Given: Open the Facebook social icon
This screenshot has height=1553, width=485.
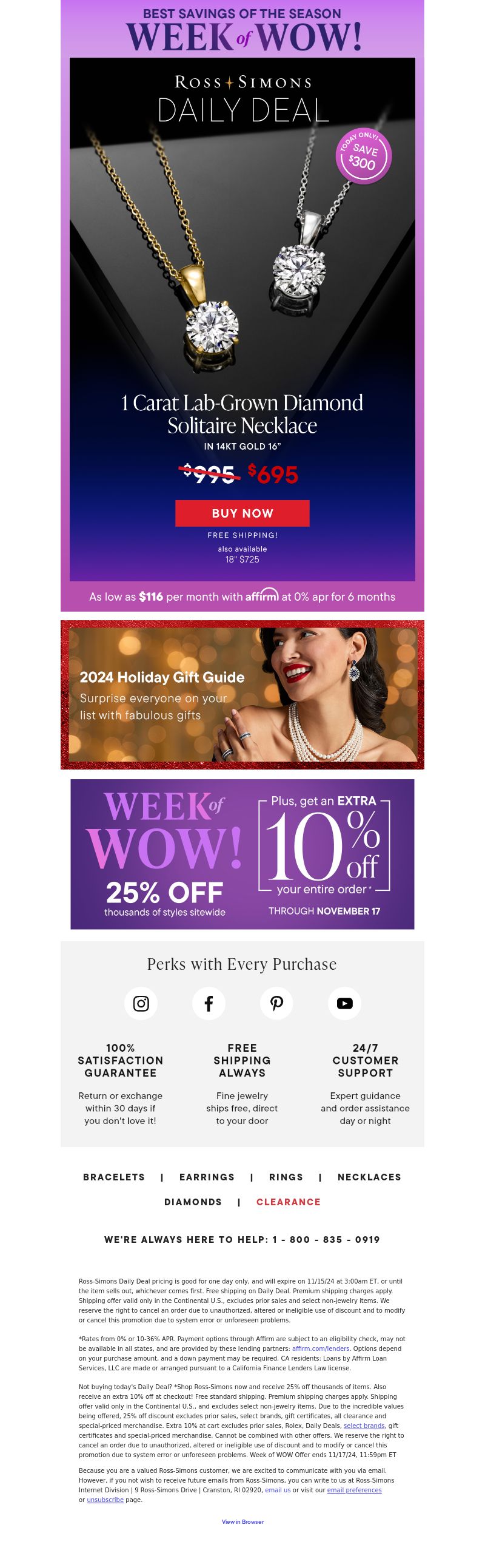Looking at the screenshot, I should tap(209, 1003).
